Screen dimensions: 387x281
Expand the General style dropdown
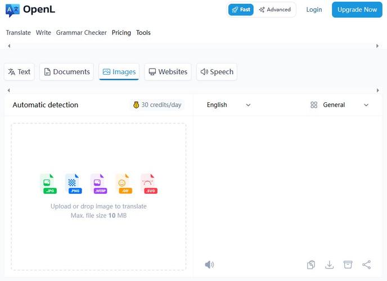coord(340,105)
